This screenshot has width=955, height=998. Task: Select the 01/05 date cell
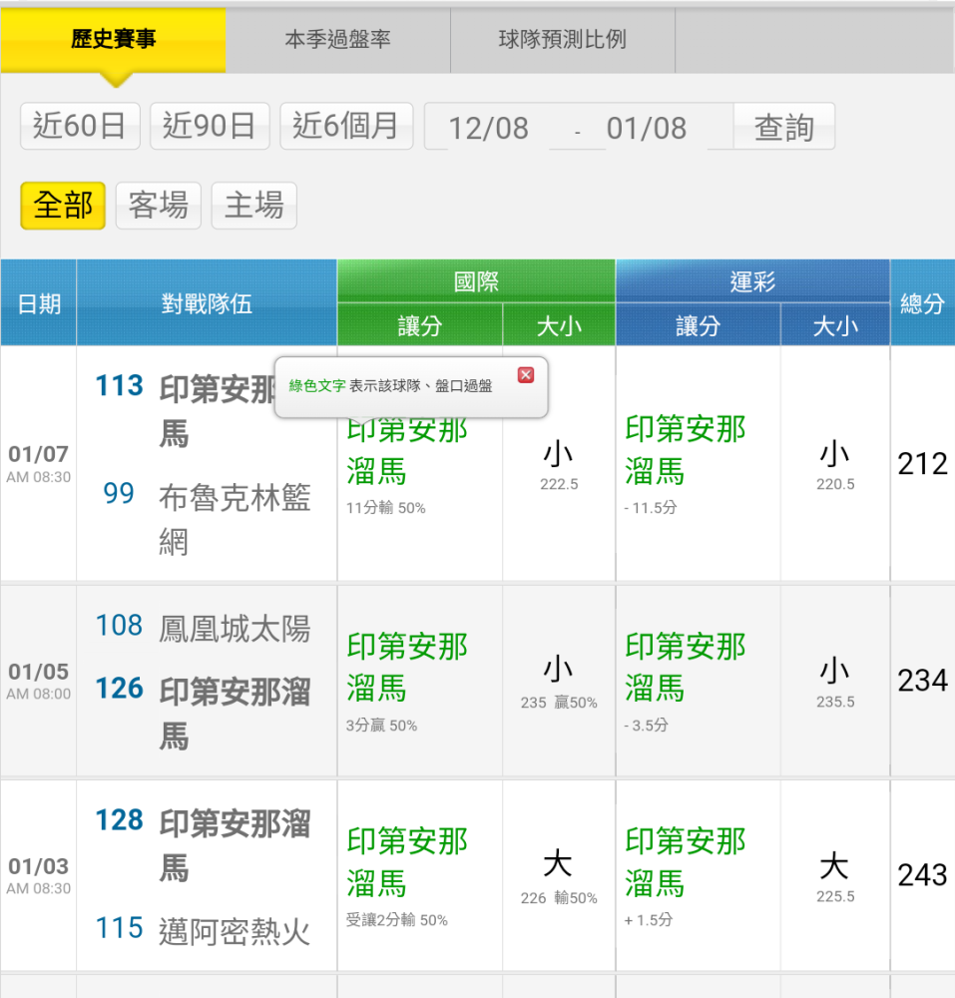coord(39,681)
